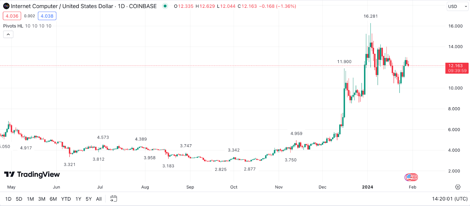Click the US flag economic events icon
This screenshot has height=206, width=470.
(409, 177)
